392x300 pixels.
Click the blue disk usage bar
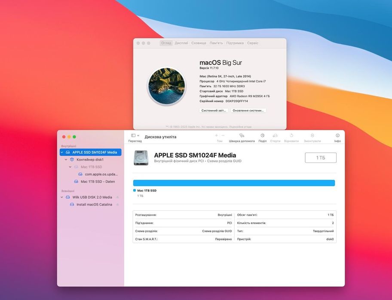click(234, 183)
